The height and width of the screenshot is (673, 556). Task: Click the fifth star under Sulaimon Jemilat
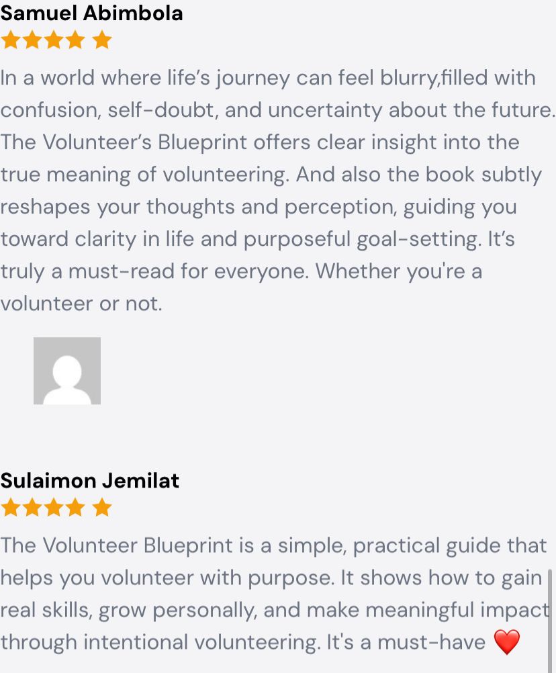[102, 507]
